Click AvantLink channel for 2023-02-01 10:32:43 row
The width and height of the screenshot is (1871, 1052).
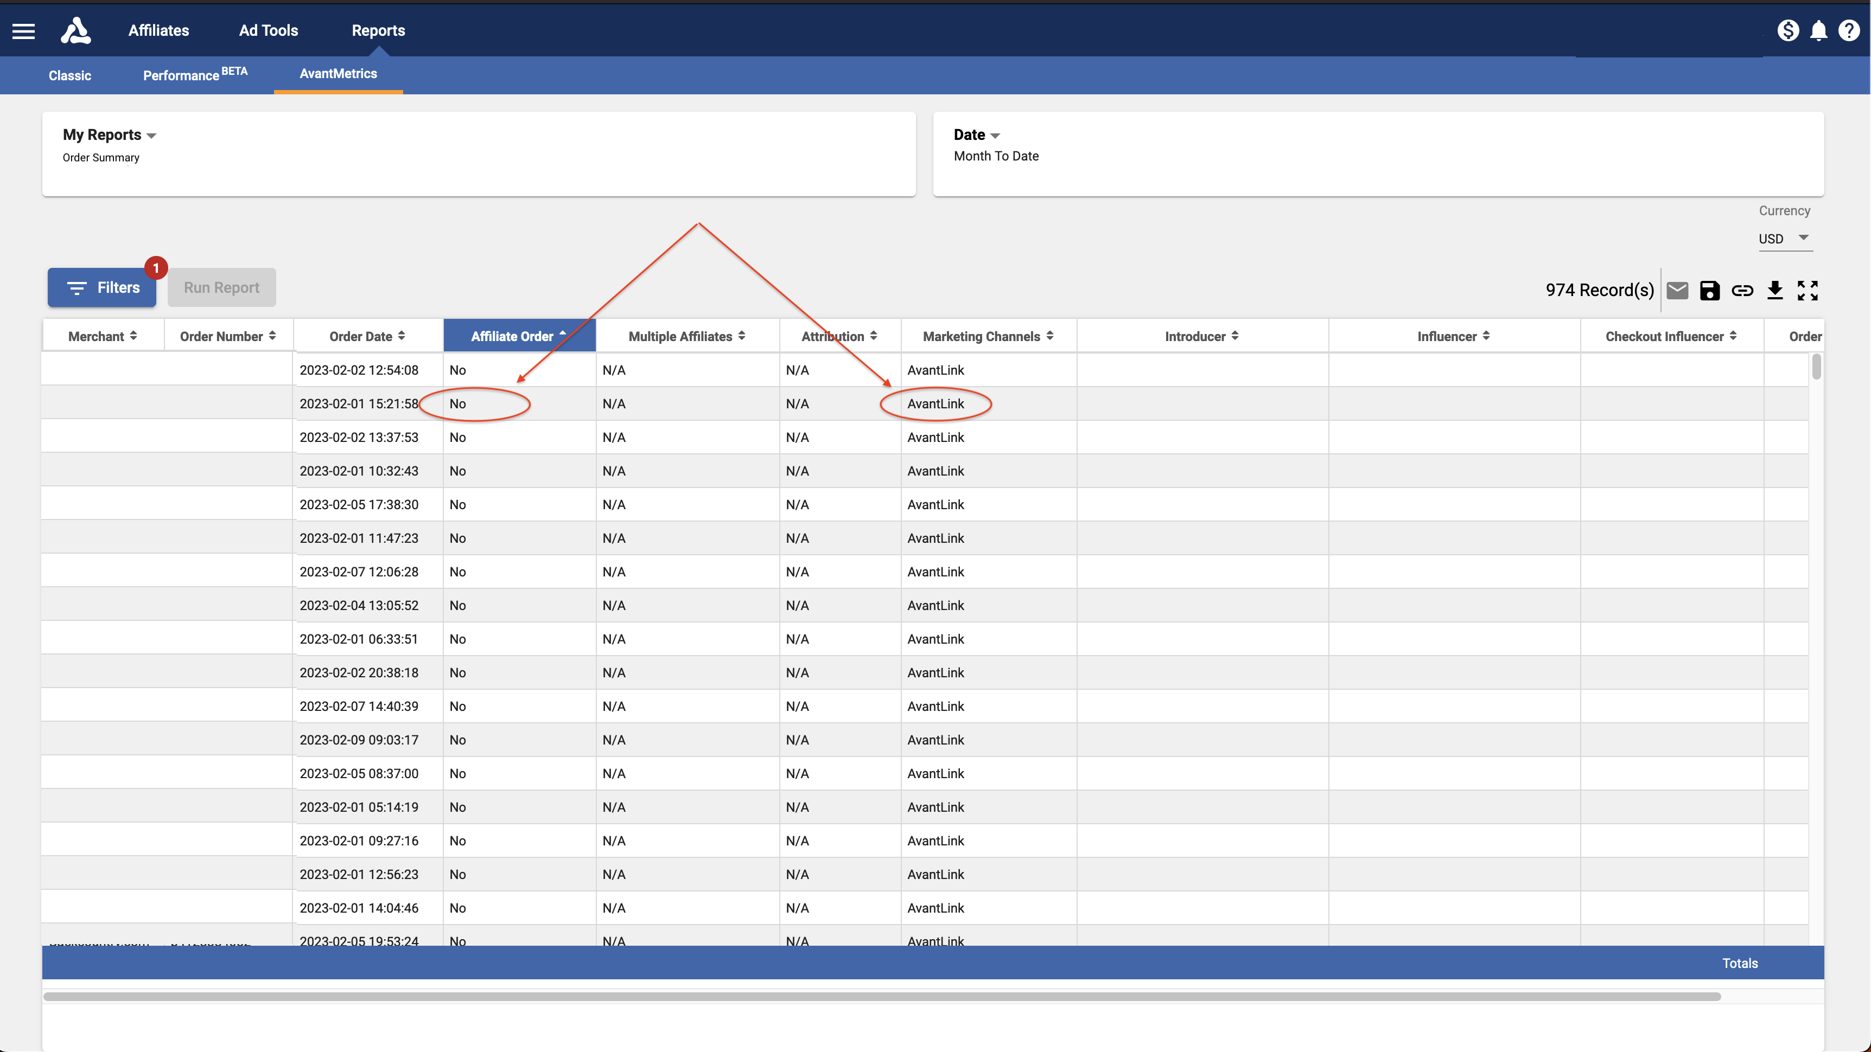pyautogui.click(x=936, y=471)
